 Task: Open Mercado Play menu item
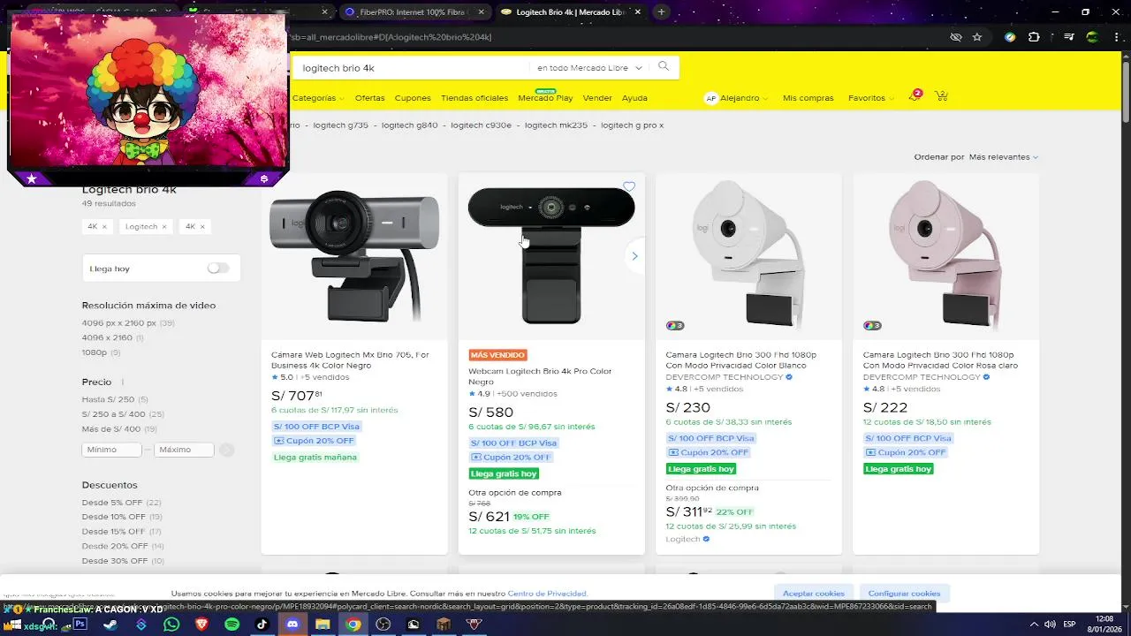click(x=545, y=98)
